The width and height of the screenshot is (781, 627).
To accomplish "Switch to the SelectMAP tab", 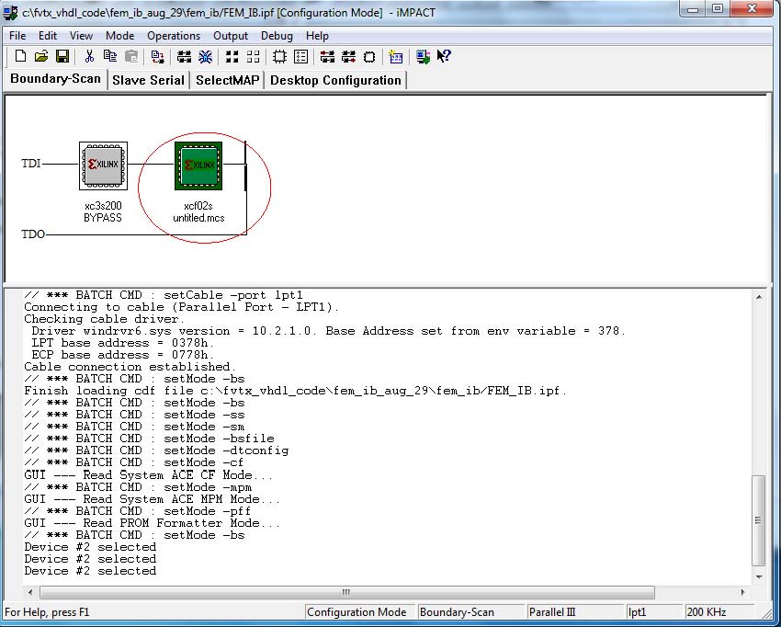I will click(x=228, y=80).
